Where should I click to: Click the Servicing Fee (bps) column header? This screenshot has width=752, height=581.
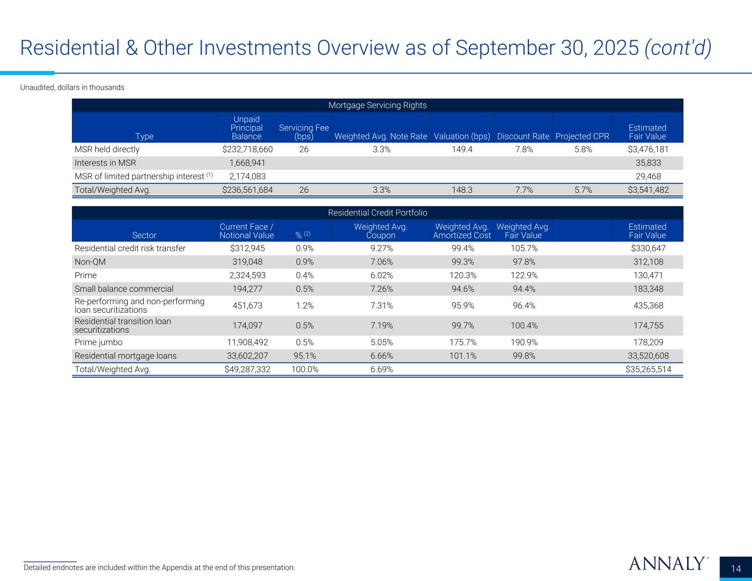[x=304, y=132]
